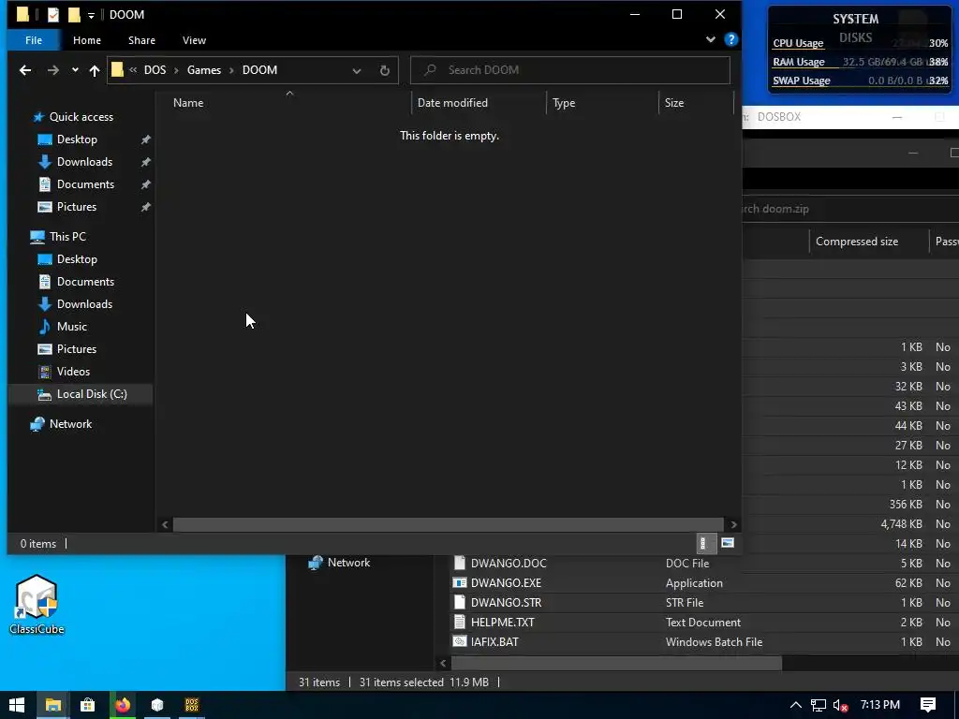Open pinned Desktop under Quick access
Screen dimensions: 959x719
(x=77, y=139)
